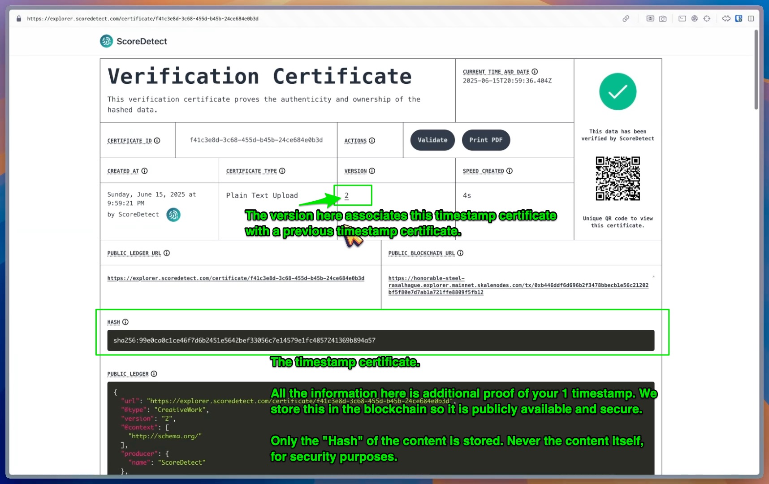The width and height of the screenshot is (769, 484).
Task: Click info icon next to Actions
Action: (372, 140)
